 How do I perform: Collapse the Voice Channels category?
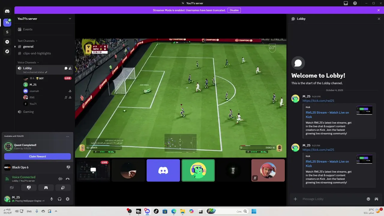coord(28,62)
